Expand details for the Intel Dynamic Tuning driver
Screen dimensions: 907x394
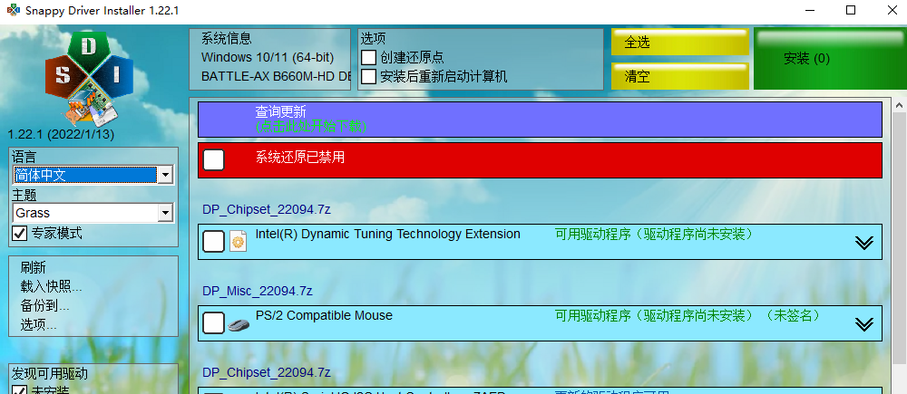863,242
